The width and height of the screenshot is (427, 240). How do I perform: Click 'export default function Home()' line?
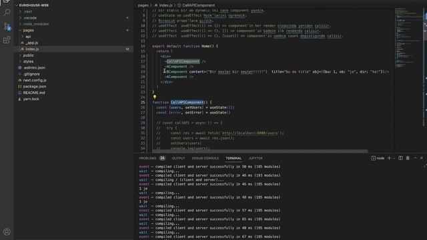(x=185, y=46)
